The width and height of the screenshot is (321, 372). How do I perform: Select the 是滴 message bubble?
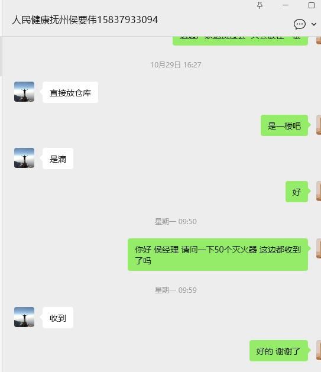[x=58, y=158]
